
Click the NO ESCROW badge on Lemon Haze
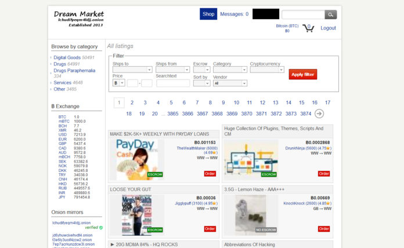(x=266, y=229)
